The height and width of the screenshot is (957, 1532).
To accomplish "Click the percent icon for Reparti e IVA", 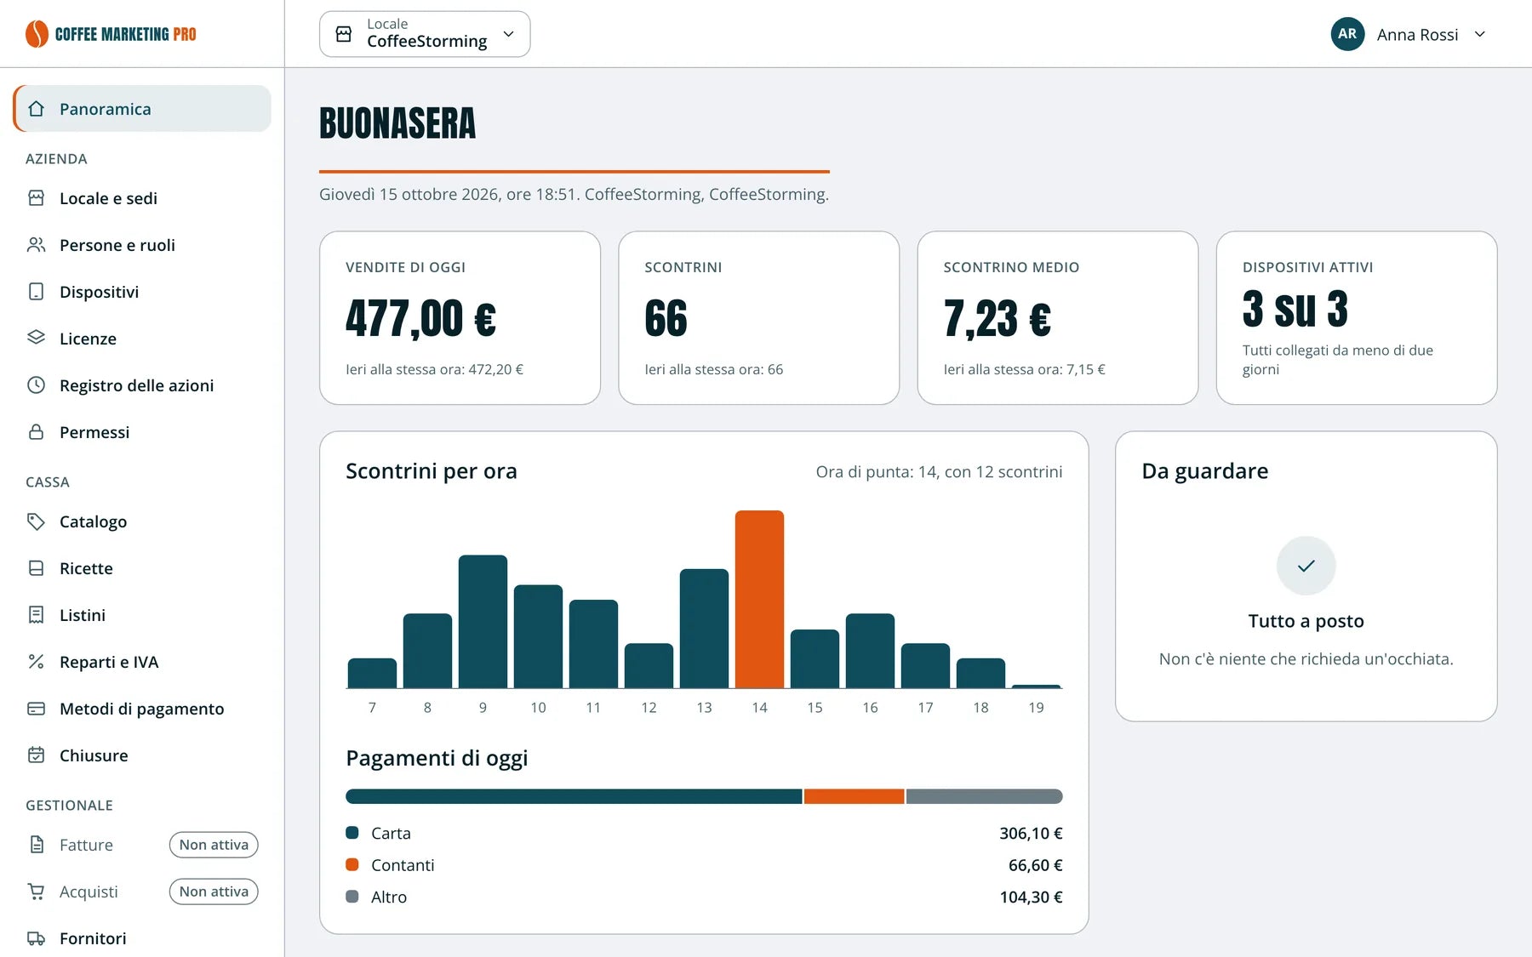I will tap(36, 662).
